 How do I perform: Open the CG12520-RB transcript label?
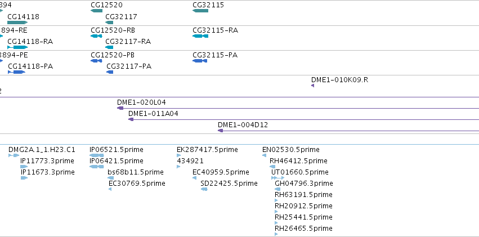click(113, 30)
